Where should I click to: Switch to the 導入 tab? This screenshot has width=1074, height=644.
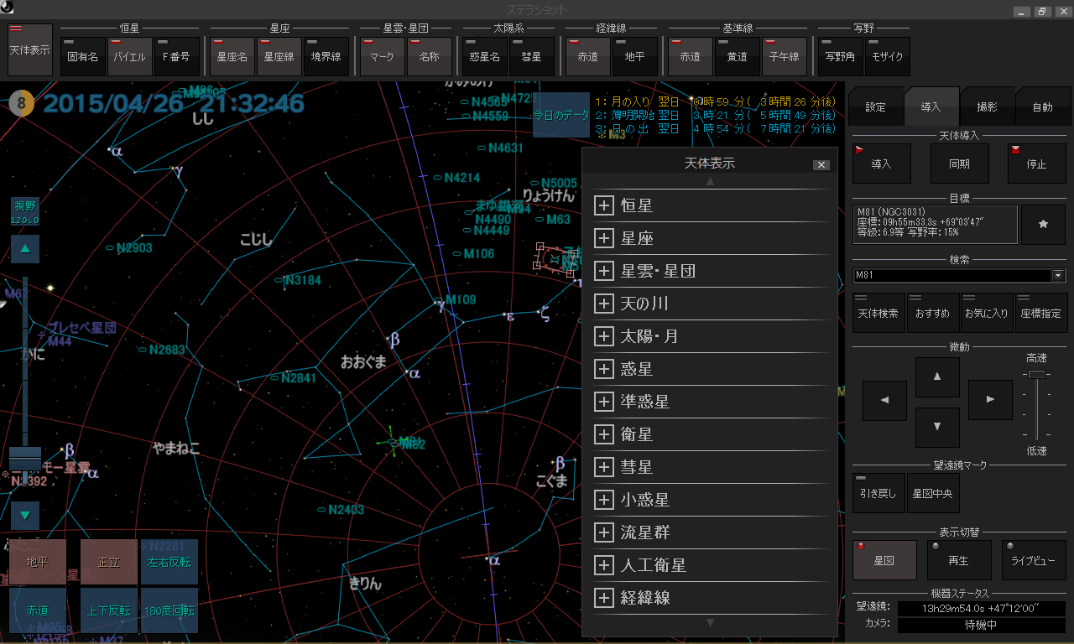931,107
